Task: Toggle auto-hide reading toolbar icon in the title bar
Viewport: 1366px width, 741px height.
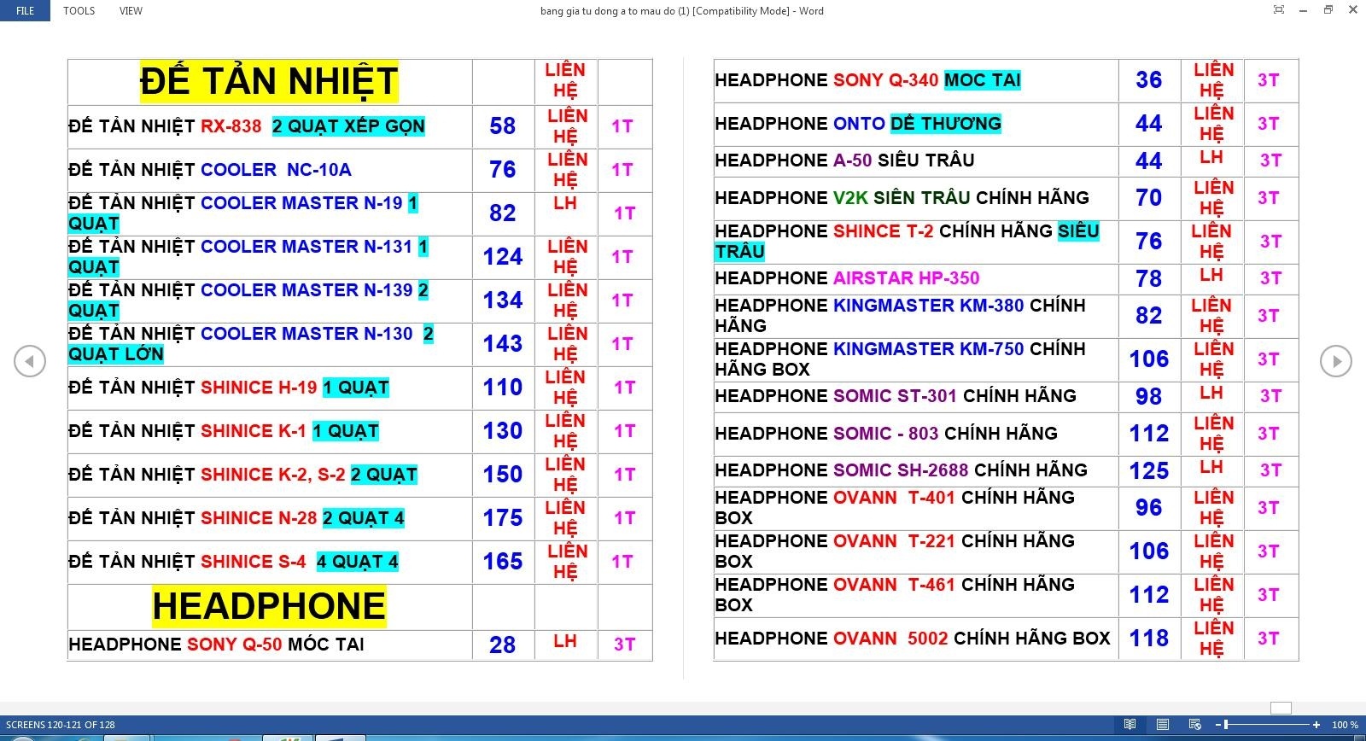Action: (x=1278, y=10)
